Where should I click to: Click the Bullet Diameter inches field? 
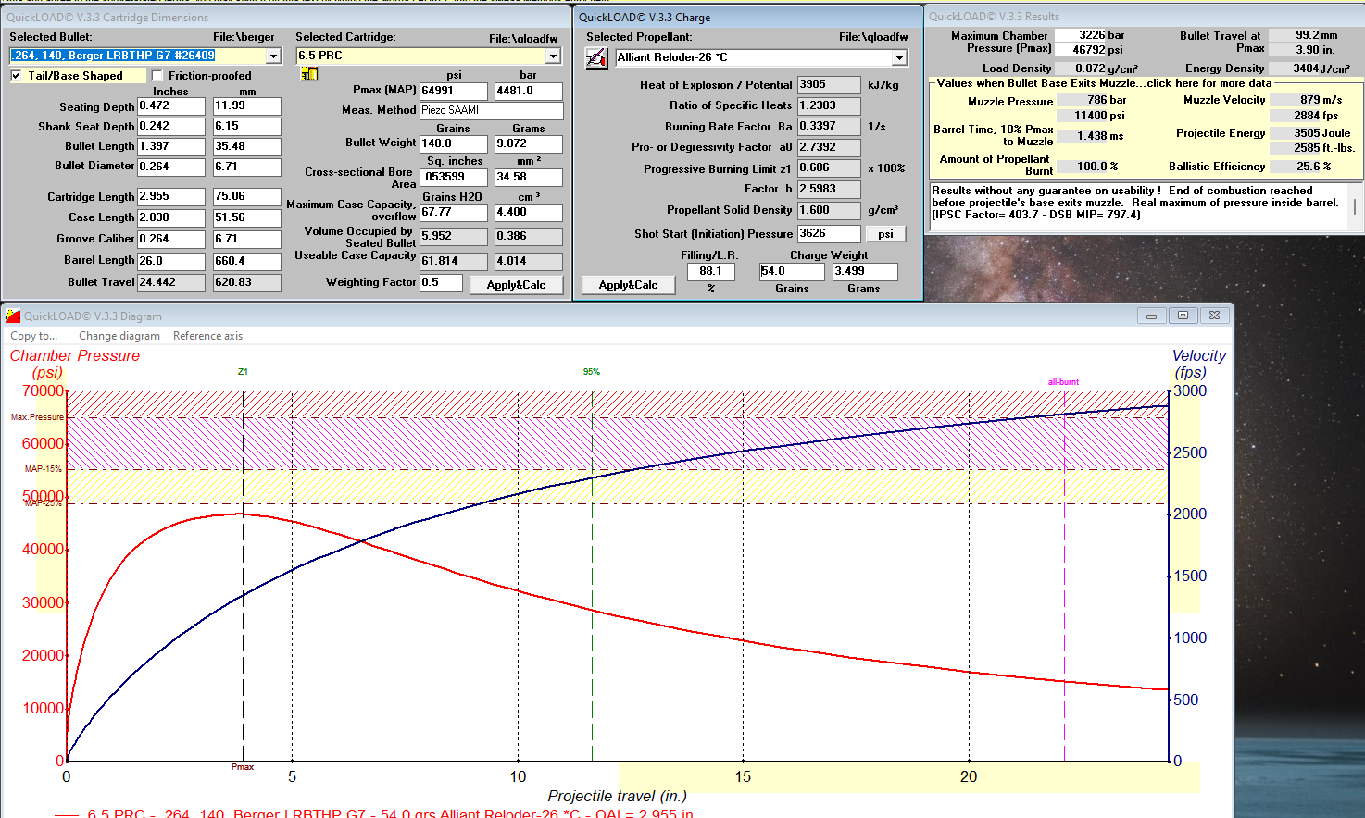(x=171, y=167)
